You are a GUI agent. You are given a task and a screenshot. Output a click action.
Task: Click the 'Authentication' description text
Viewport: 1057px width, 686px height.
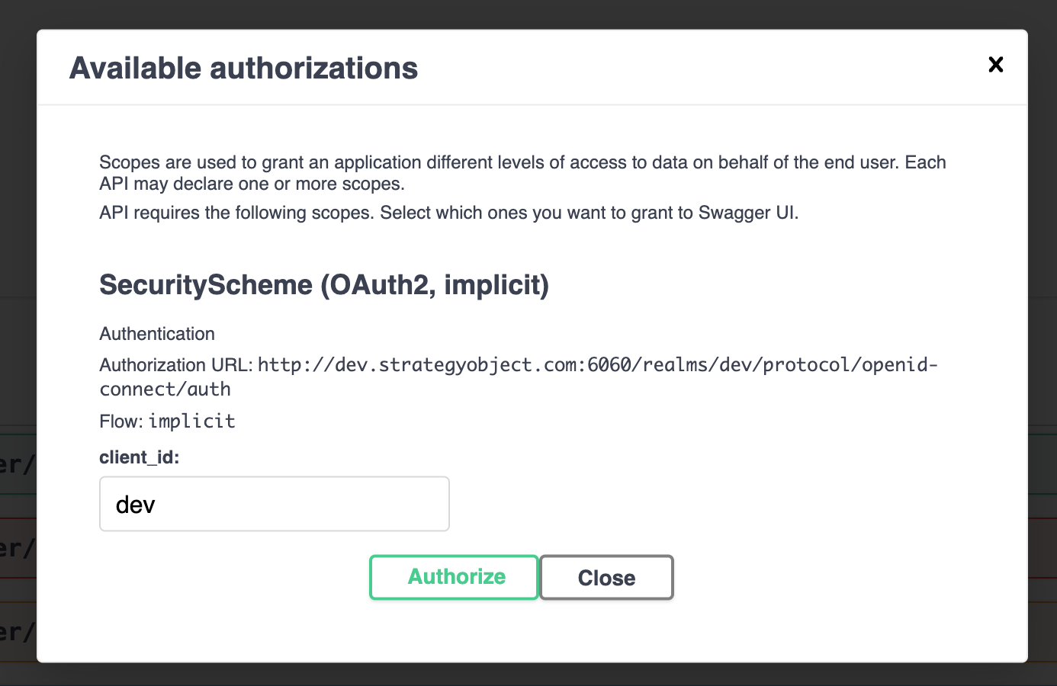[157, 334]
